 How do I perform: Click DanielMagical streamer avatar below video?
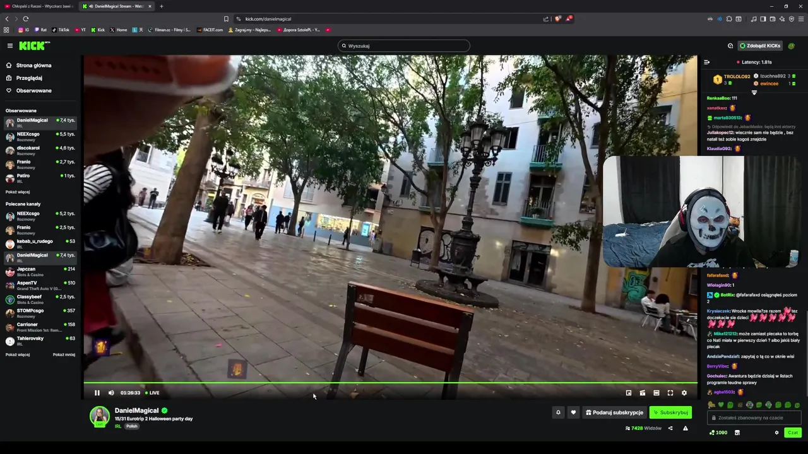click(x=99, y=417)
